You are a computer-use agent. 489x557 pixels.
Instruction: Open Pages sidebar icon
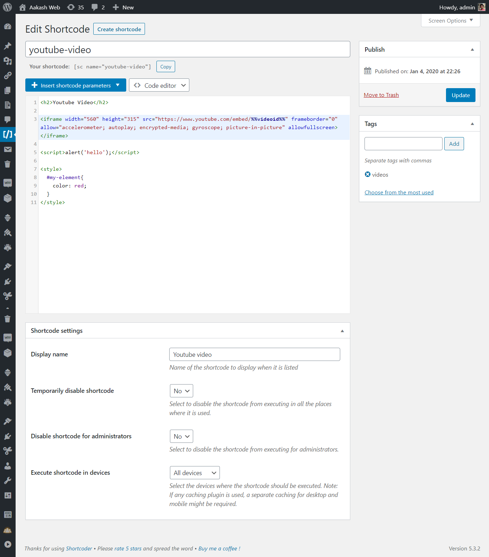click(8, 90)
